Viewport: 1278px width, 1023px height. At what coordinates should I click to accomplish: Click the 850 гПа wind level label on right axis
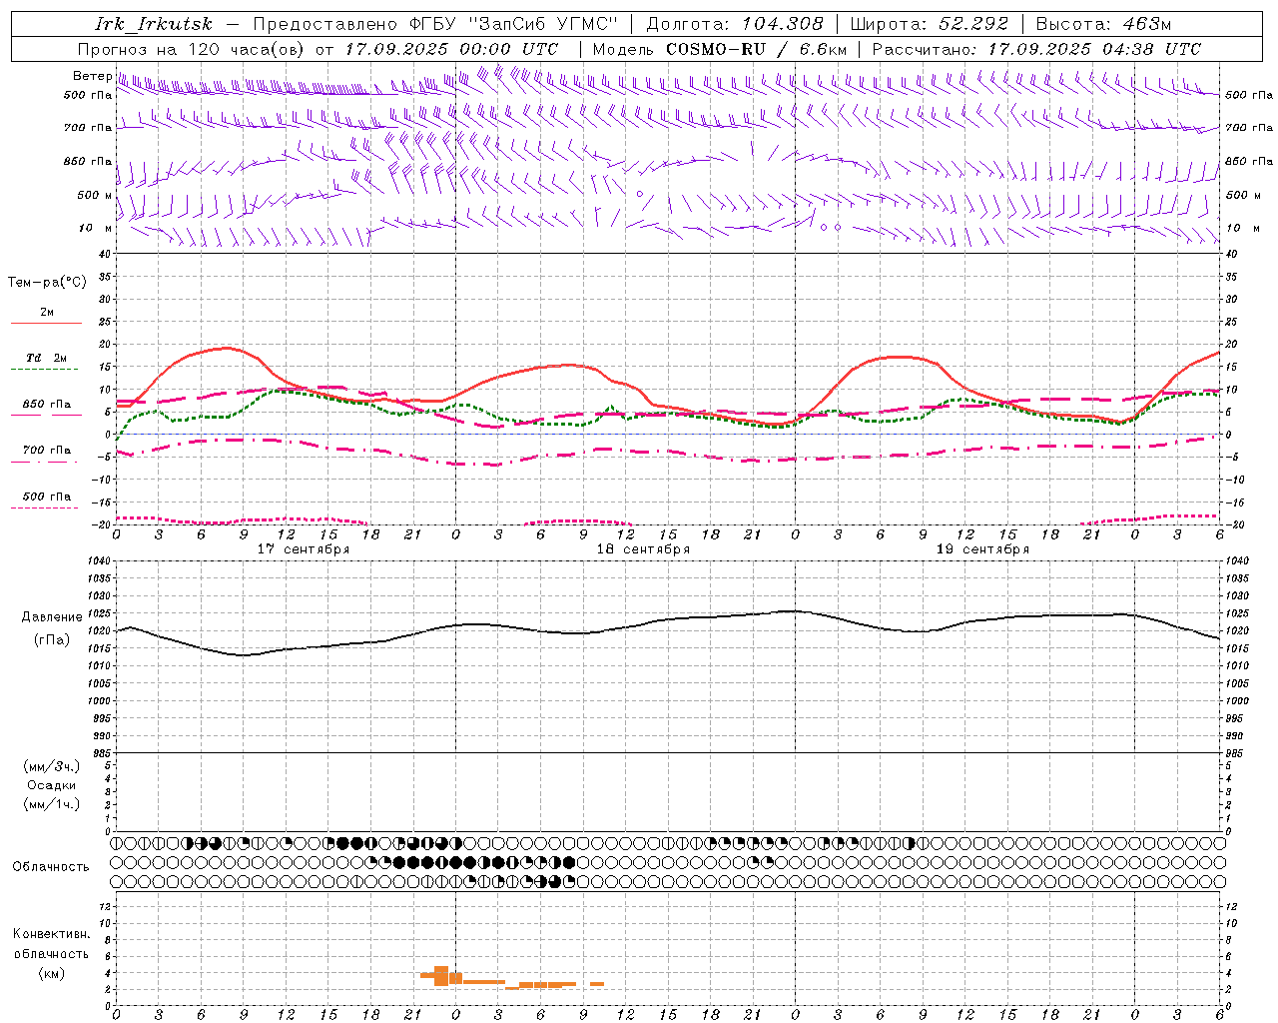[x=1249, y=161]
